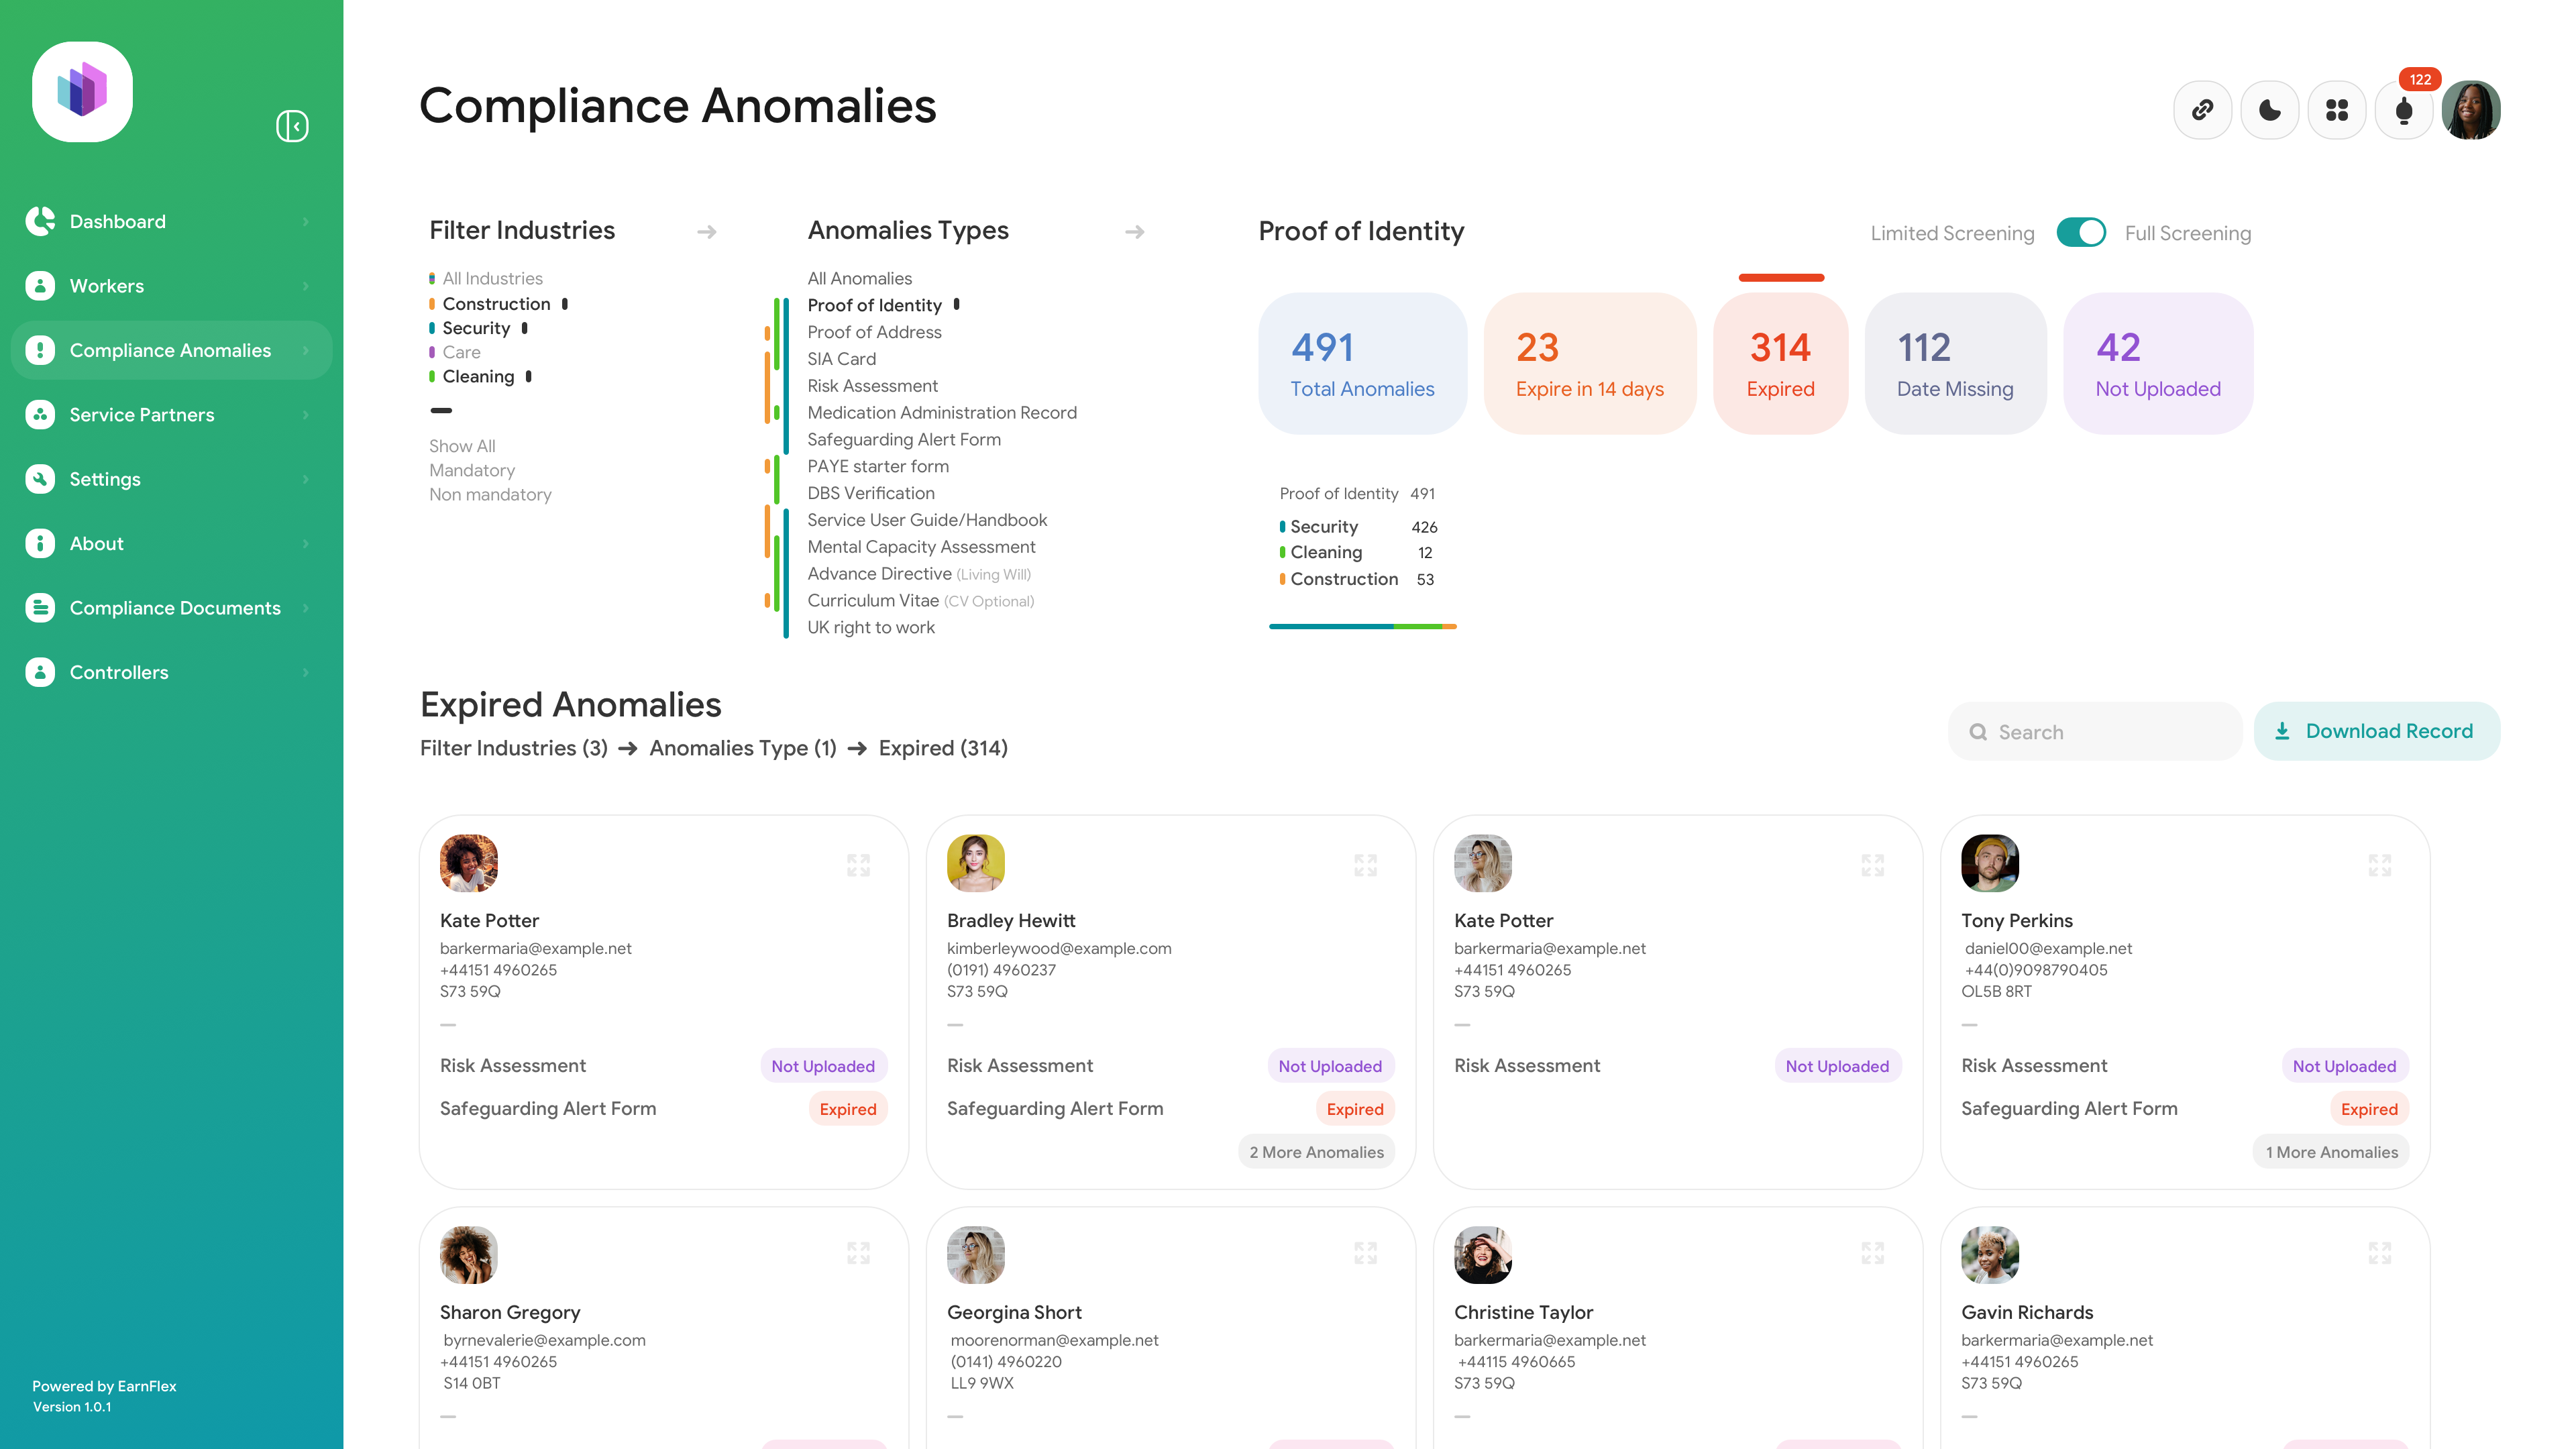Click Filter Industries (3) breadcrumb
The image size is (2576, 1449).
pos(514,748)
